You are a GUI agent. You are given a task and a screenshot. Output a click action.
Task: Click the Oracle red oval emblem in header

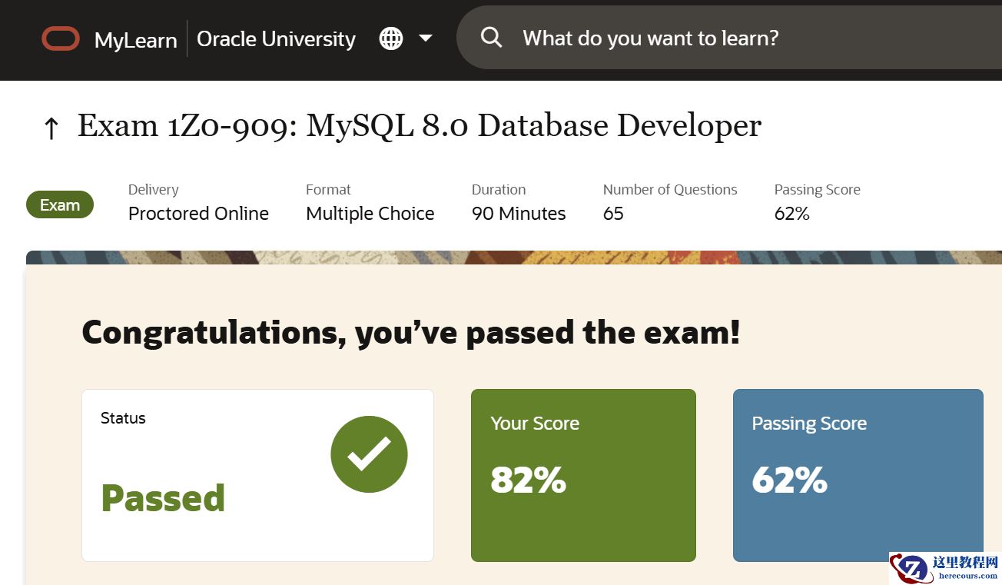point(60,38)
